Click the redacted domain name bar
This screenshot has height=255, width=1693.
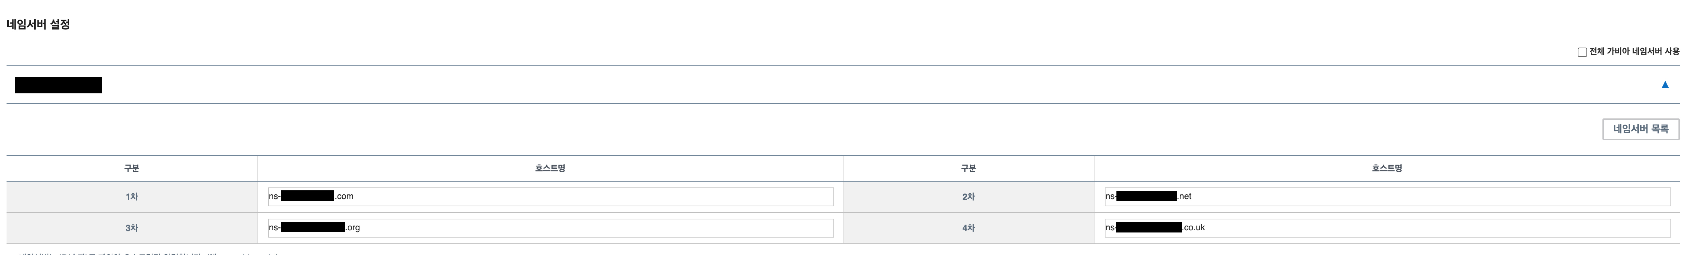59,85
